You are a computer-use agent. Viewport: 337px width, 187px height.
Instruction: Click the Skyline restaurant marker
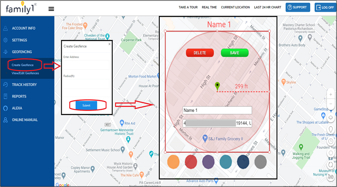point(283,82)
